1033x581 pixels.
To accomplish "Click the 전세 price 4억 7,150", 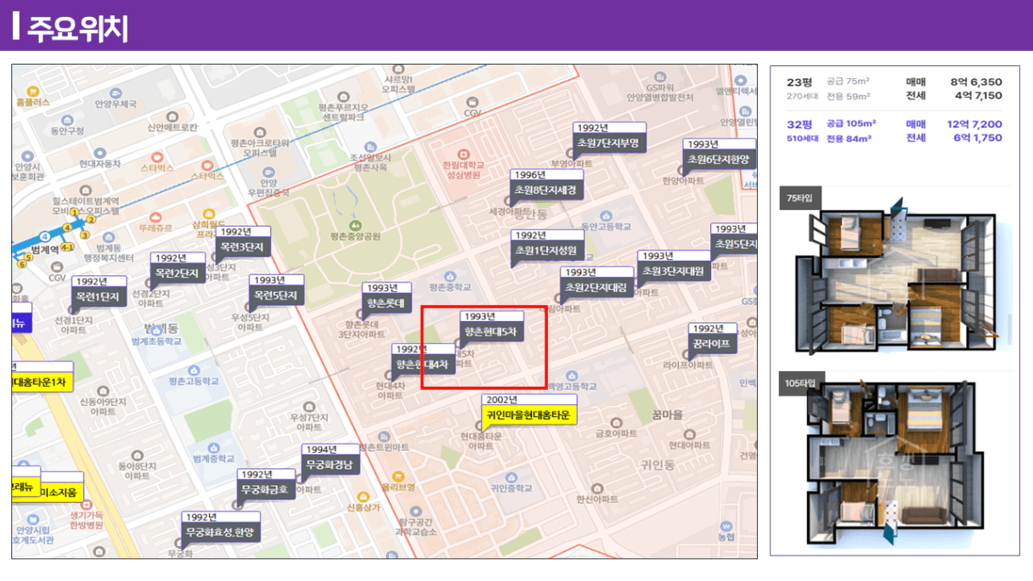I will [976, 96].
